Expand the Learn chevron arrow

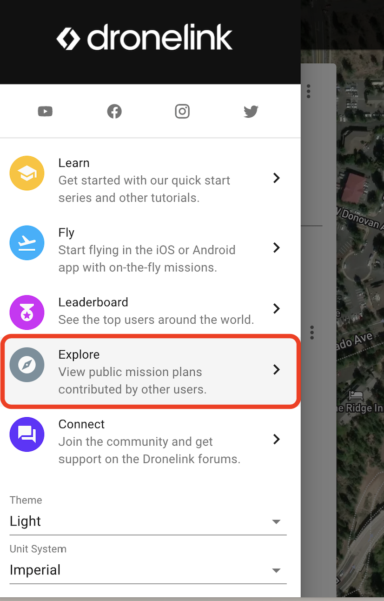pyautogui.click(x=277, y=178)
